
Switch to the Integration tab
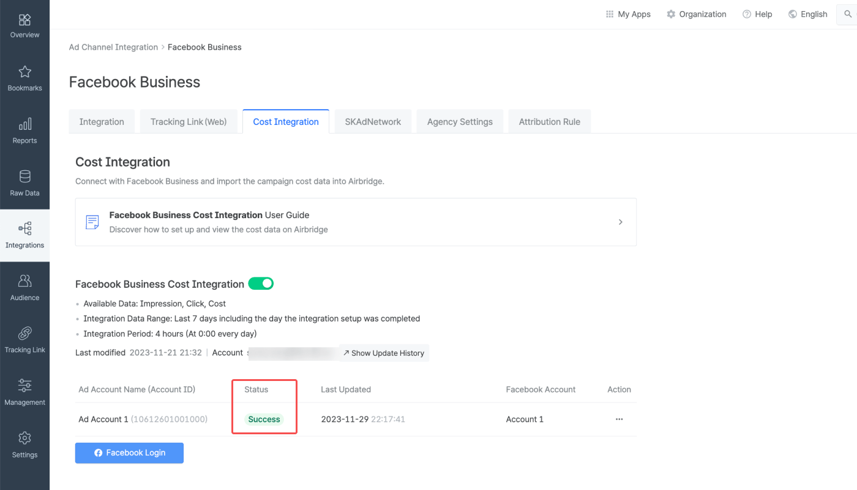102,121
